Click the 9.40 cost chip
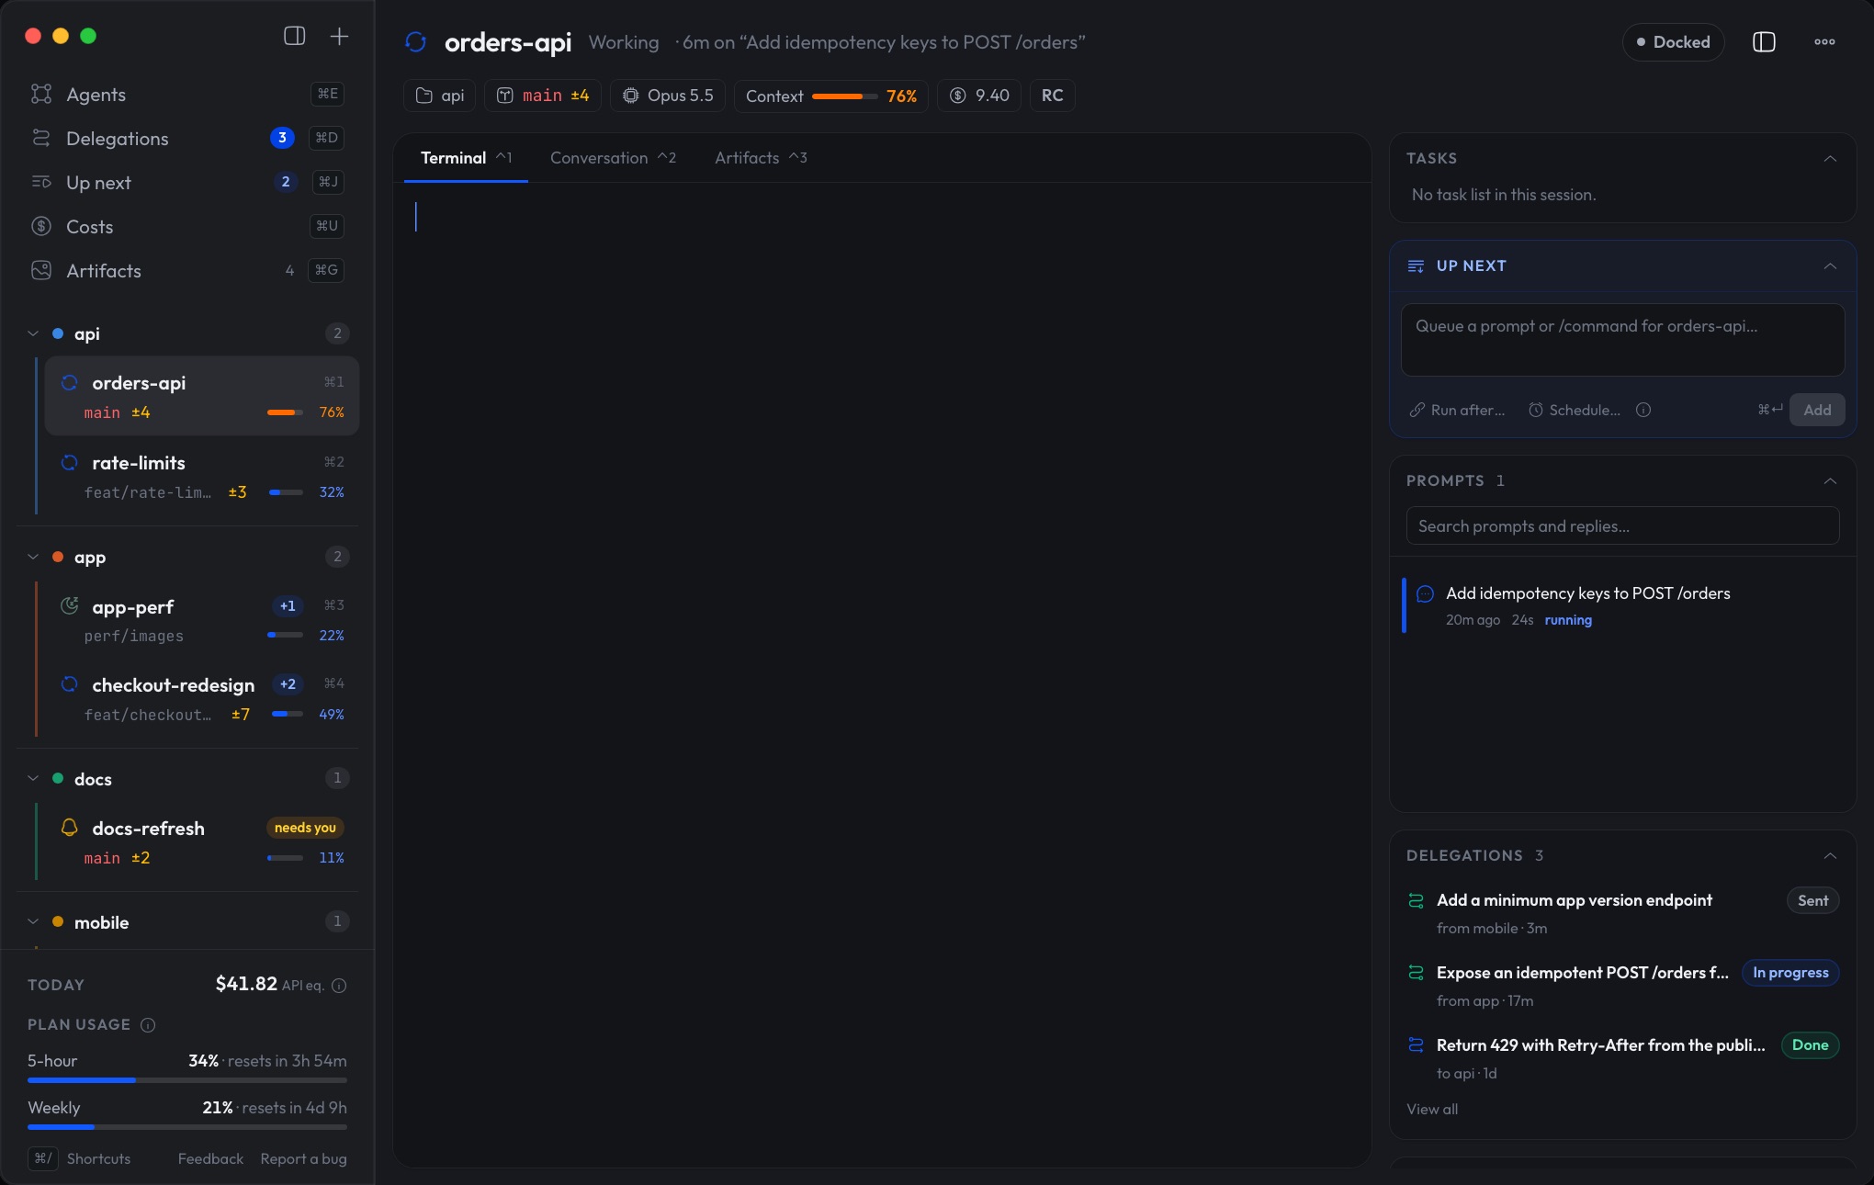The image size is (1874, 1185). click(x=979, y=96)
